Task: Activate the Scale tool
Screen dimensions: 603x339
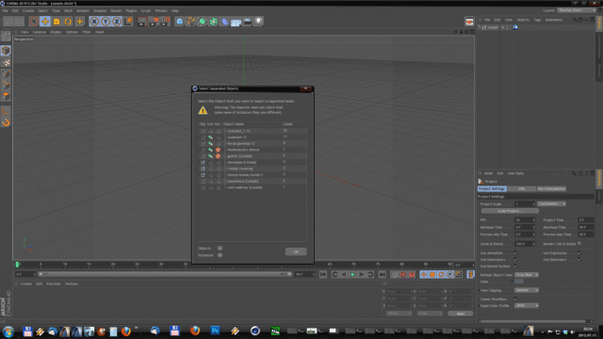Action: click(x=57, y=22)
